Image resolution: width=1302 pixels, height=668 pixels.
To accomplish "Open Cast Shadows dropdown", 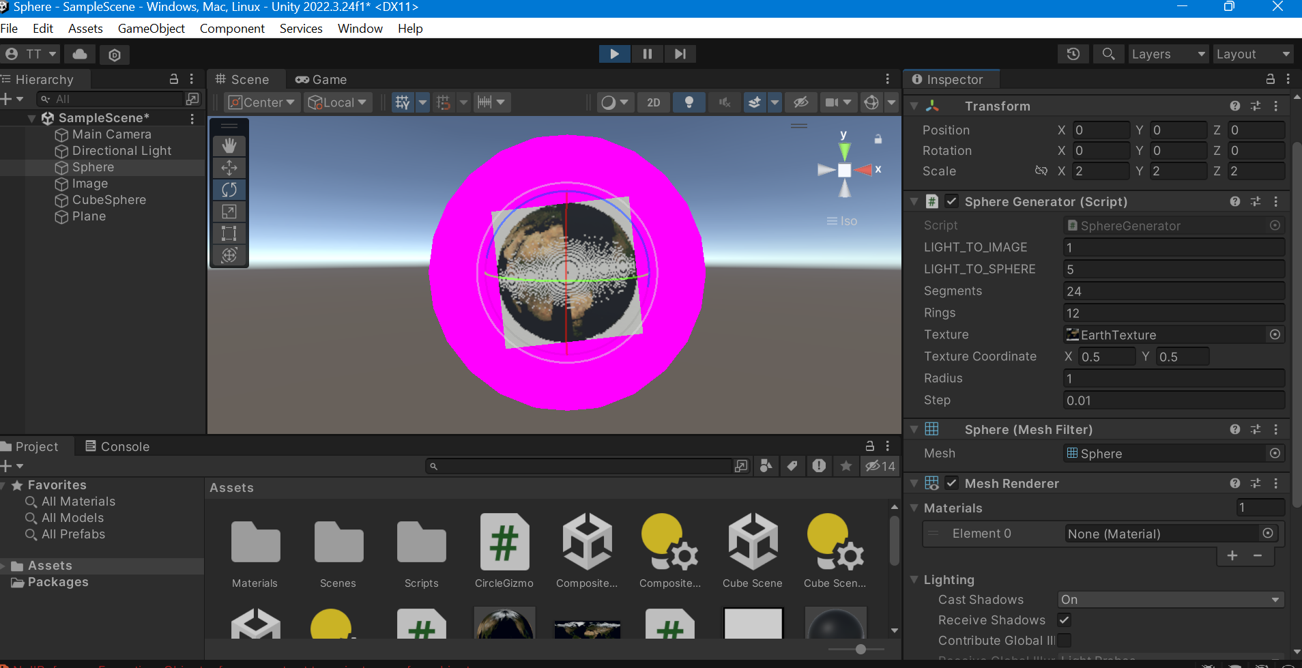I will (x=1171, y=599).
